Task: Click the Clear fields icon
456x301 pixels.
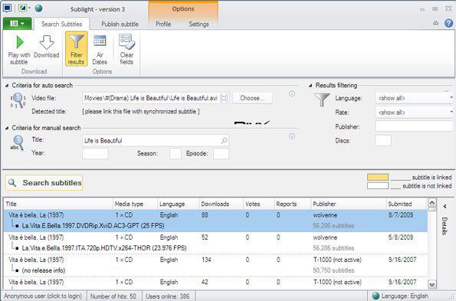Action: (x=126, y=41)
